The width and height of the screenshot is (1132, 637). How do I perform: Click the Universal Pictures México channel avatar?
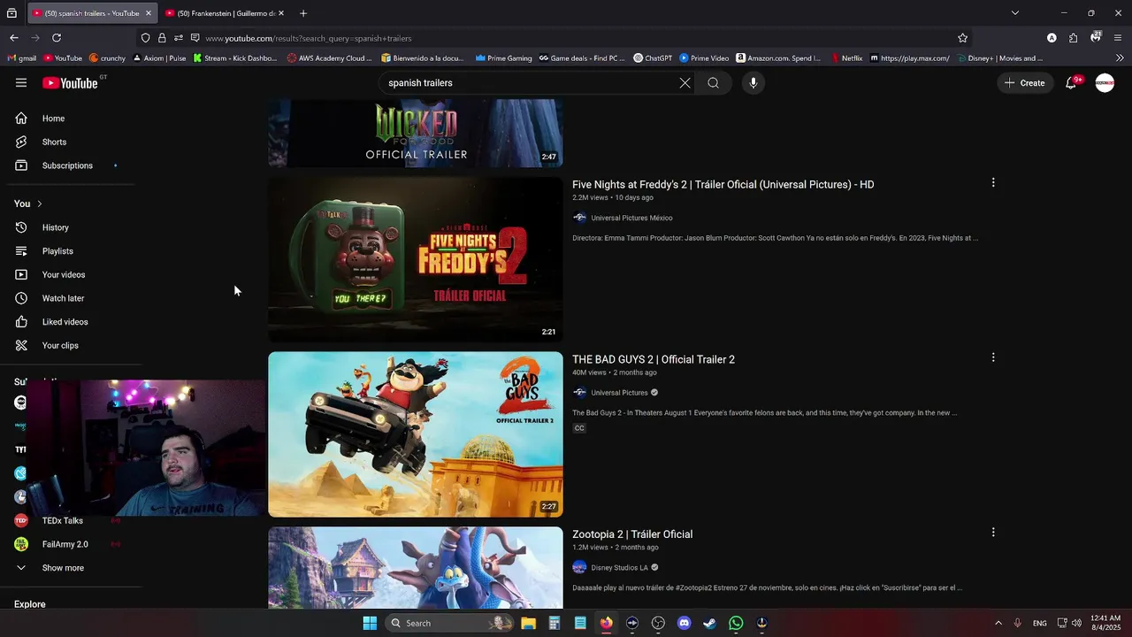pyautogui.click(x=579, y=218)
